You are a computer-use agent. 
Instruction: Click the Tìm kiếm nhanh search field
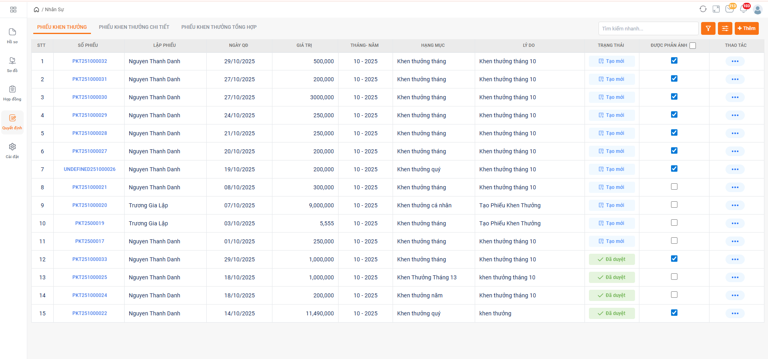point(648,28)
